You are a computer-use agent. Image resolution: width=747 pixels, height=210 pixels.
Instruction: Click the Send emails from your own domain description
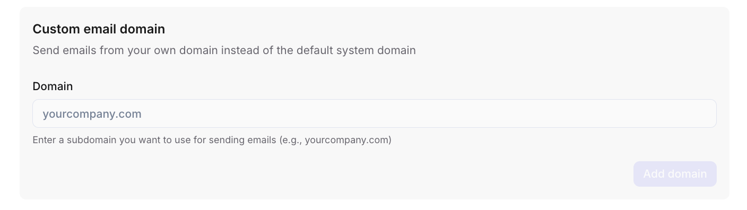pyautogui.click(x=224, y=50)
